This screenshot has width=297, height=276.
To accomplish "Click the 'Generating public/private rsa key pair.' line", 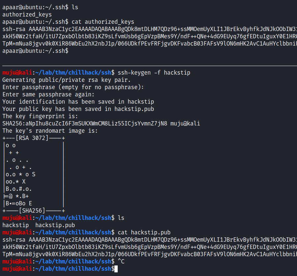I will (67, 80).
